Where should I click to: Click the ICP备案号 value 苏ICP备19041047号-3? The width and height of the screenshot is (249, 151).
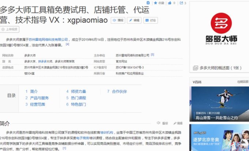[x=130, y=67]
